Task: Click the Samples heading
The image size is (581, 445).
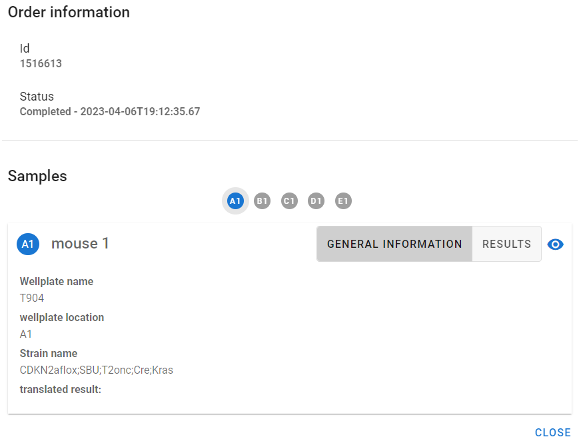Action: 37,176
